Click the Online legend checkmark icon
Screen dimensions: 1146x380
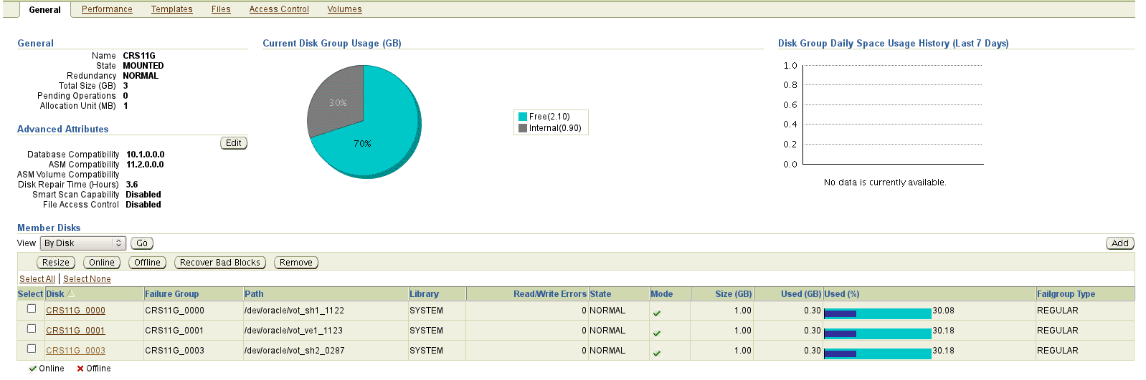33,369
